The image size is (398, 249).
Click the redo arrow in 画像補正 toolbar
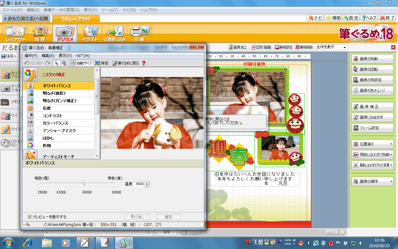tap(47, 63)
